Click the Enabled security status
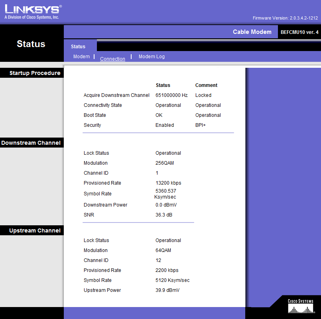Screen dimensions: 321x319 pos(165,125)
